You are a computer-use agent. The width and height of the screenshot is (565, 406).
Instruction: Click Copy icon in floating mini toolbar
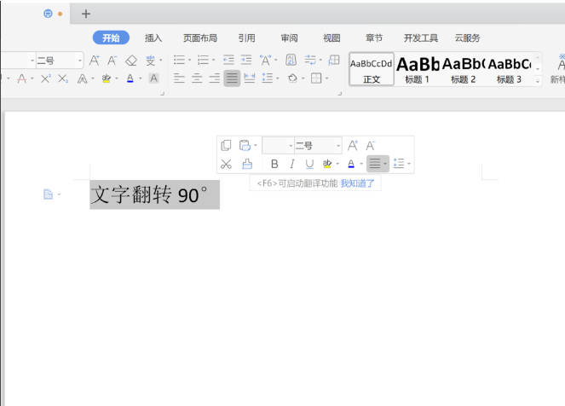click(x=226, y=145)
